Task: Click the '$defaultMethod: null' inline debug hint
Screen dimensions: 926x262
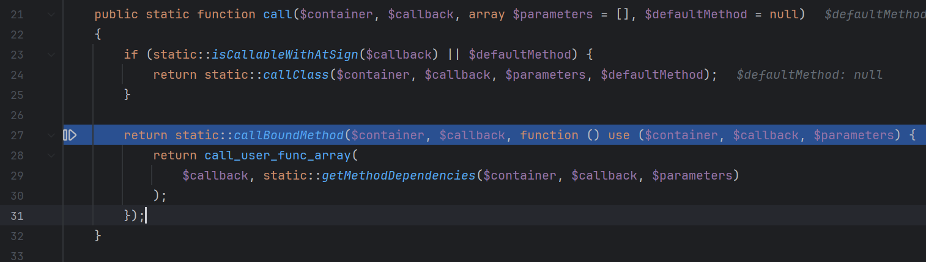Action: [810, 75]
